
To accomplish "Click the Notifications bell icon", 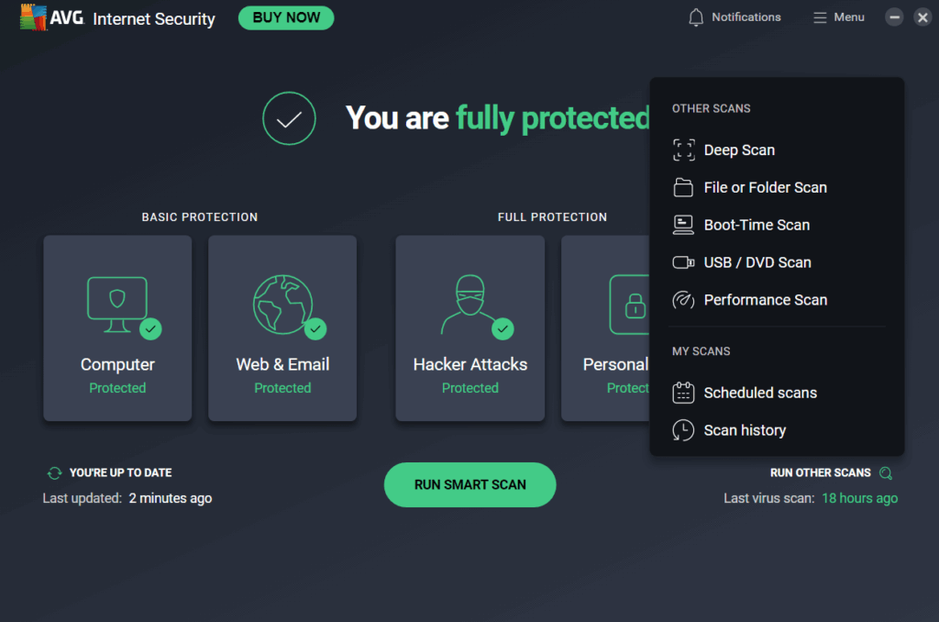I will point(696,17).
